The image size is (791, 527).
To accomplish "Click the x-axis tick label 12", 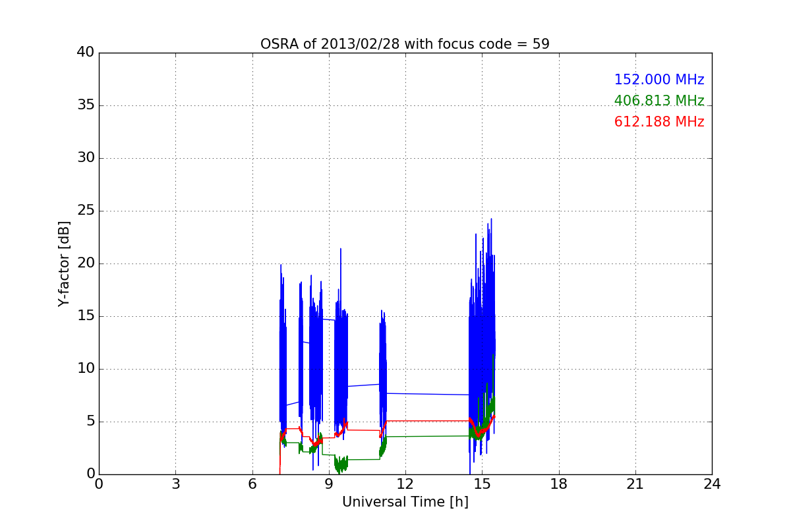I will 405,484.
